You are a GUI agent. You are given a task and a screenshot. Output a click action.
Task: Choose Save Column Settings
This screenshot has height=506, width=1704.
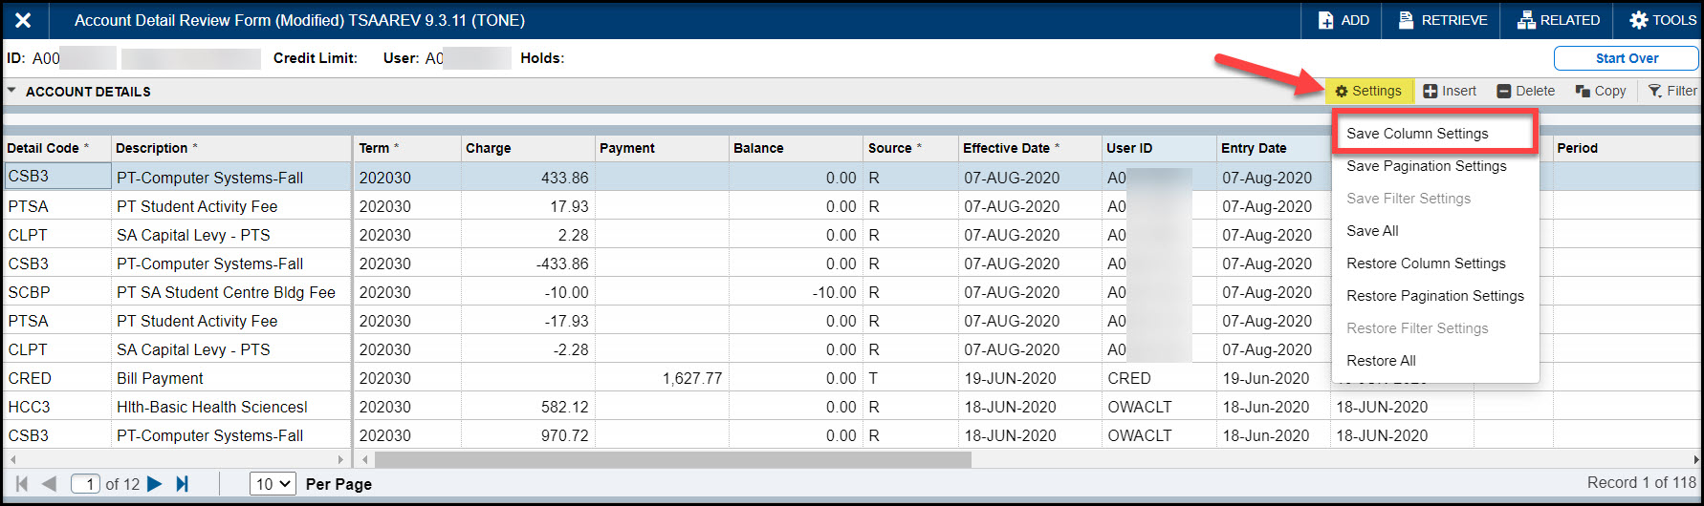tap(1417, 134)
